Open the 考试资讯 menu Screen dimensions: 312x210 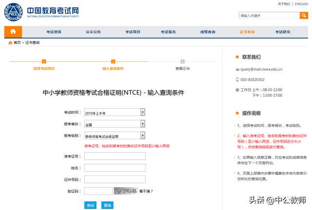(54, 32)
